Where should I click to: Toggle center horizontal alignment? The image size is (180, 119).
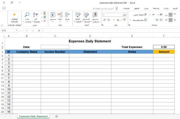tap(170, 20)
